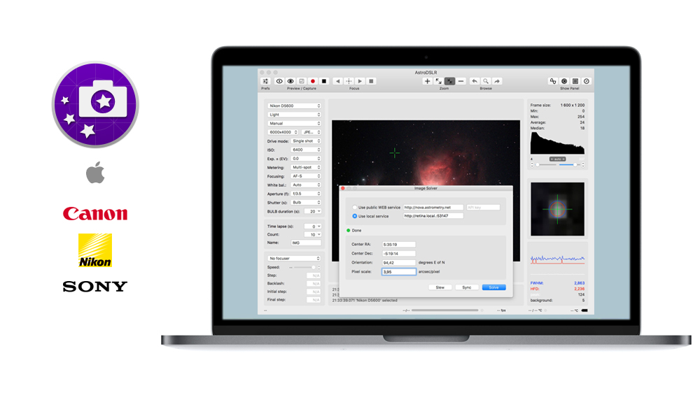Click the outward diagonal arrows zoom icon
This screenshot has width=700, height=395.
click(x=438, y=81)
